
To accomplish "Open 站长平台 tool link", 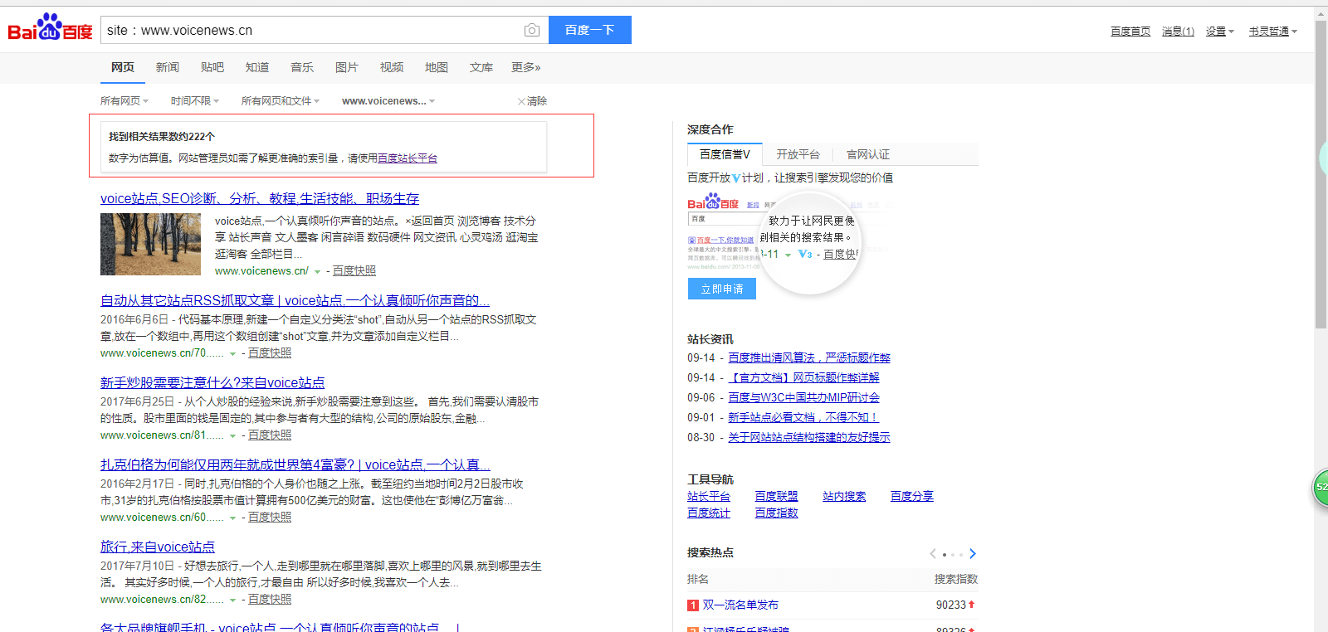I will click(x=709, y=497).
